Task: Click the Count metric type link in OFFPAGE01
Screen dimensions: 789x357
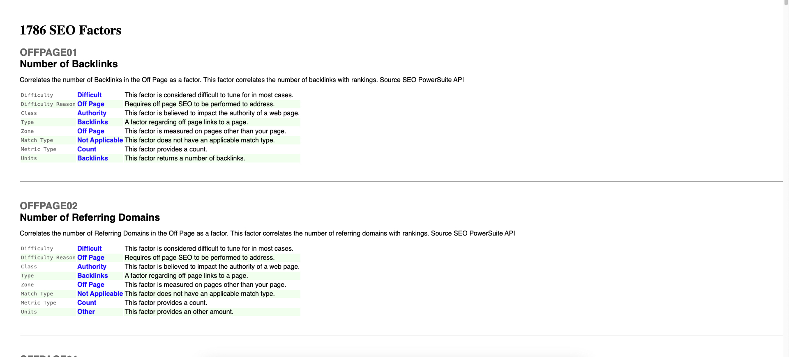Action: [x=87, y=149]
